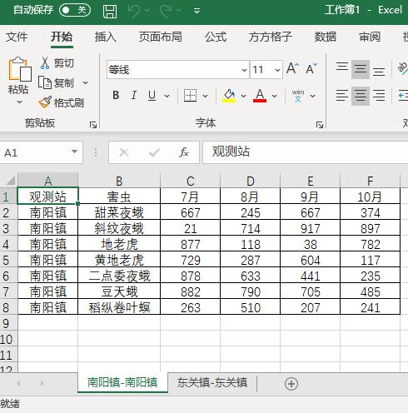Click cell containing 稻纵卷叶螟

point(119,307)
